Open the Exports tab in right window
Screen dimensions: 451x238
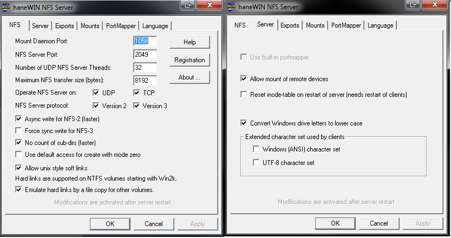click(290, 25)
